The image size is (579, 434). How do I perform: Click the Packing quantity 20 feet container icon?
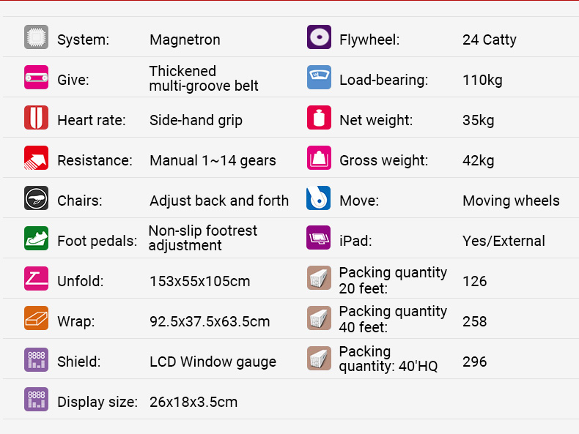point(319,277)
